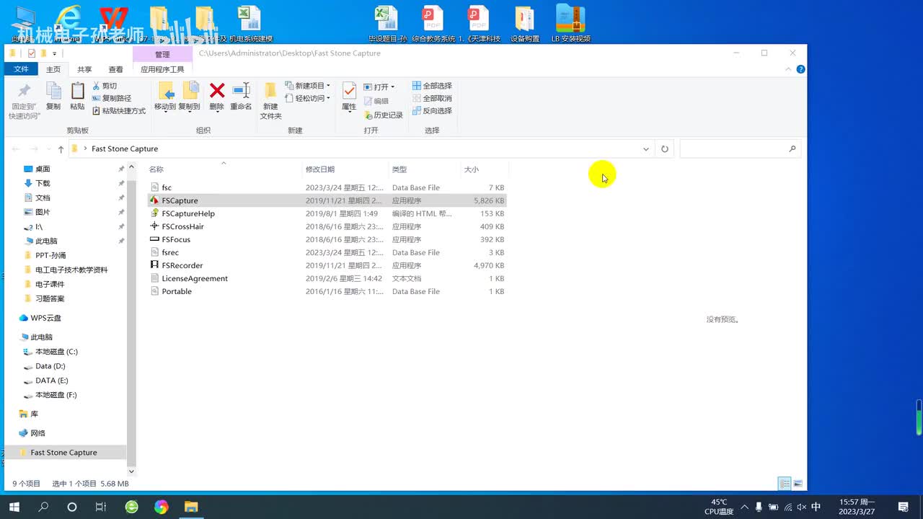The image size is (923, 519).
Task: Create a new folder with 新建文件夹
Action: pos(270,101)
